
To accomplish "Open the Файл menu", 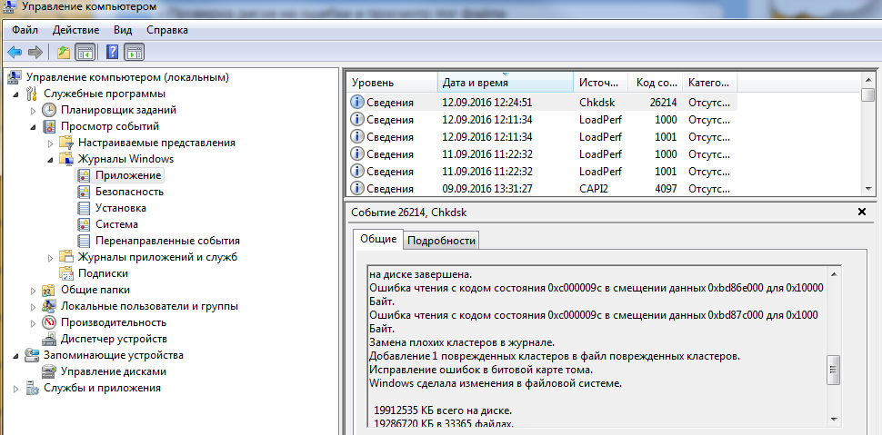I will pyautogui.click(x=25, y=30).
